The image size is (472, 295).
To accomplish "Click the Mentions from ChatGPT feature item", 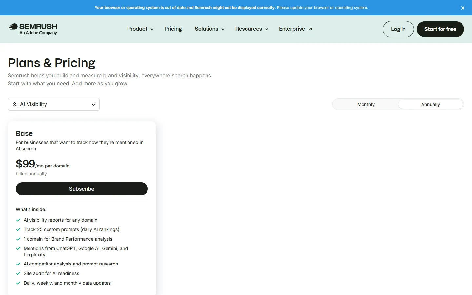I will [x=76, y=251].
